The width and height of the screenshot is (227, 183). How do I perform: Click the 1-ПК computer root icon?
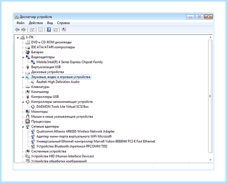22,37
